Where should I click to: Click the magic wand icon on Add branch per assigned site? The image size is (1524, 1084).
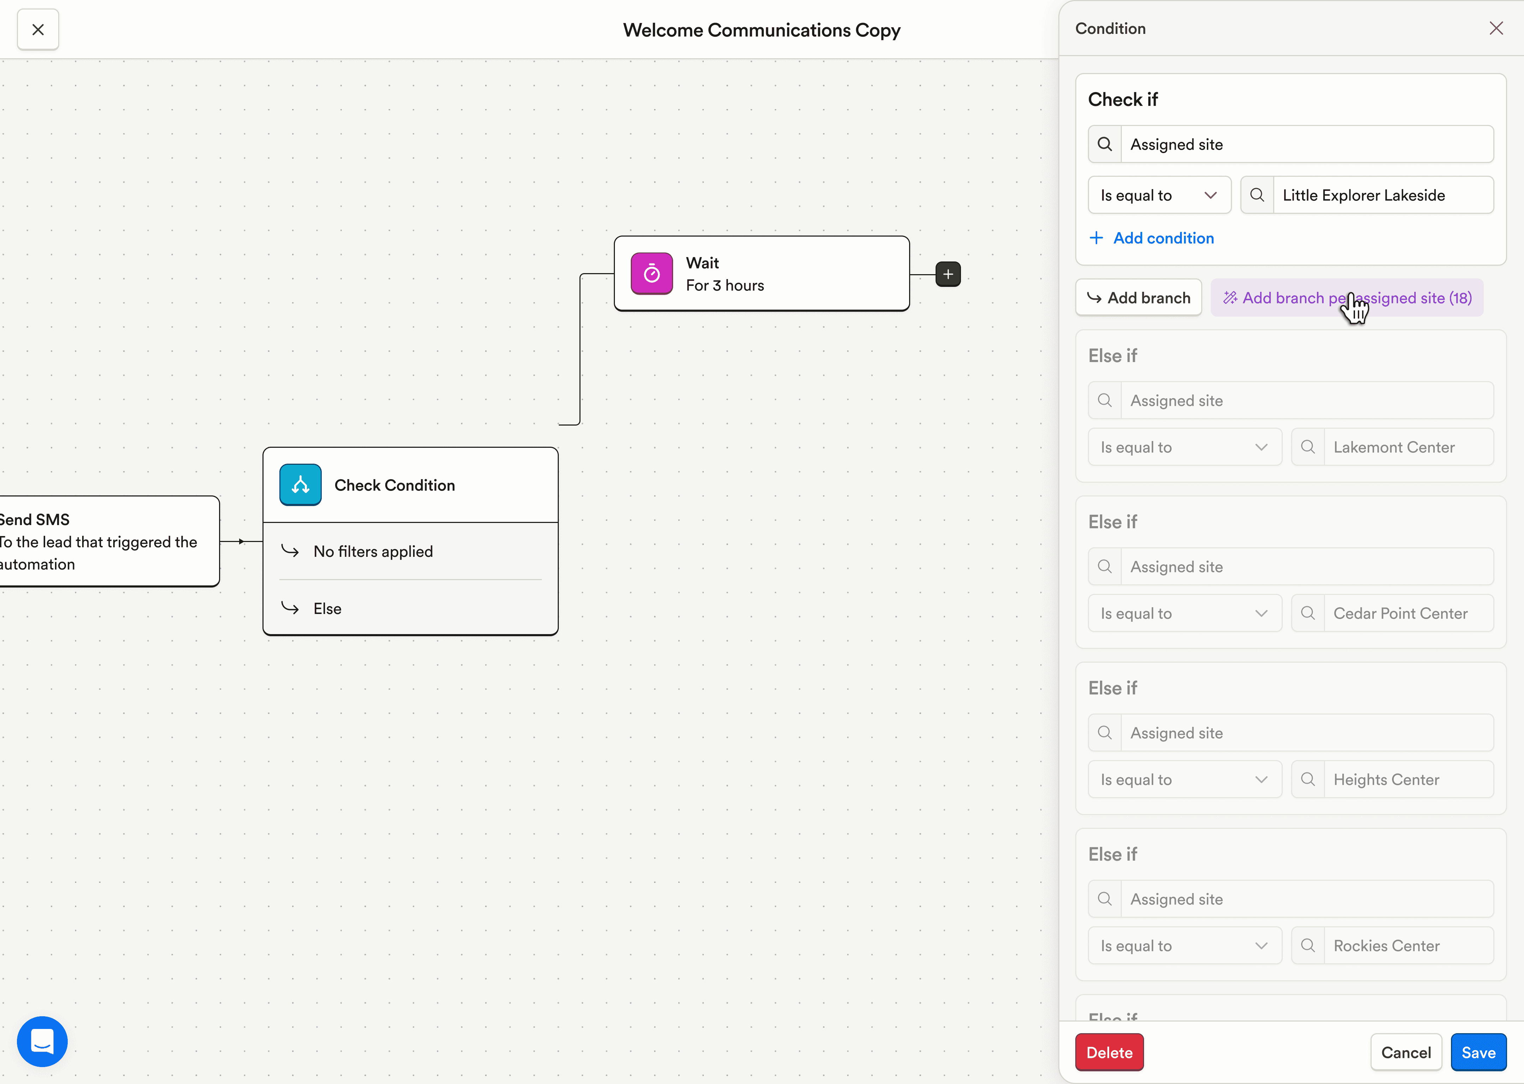coord(1230,298)
